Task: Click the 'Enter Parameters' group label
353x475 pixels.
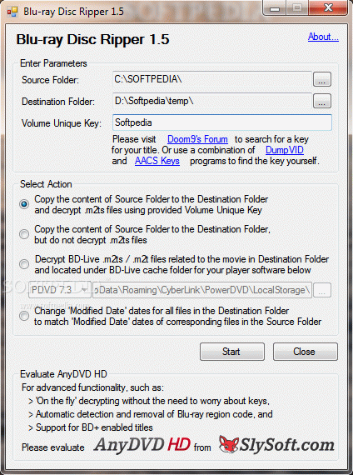Action: 53,63
